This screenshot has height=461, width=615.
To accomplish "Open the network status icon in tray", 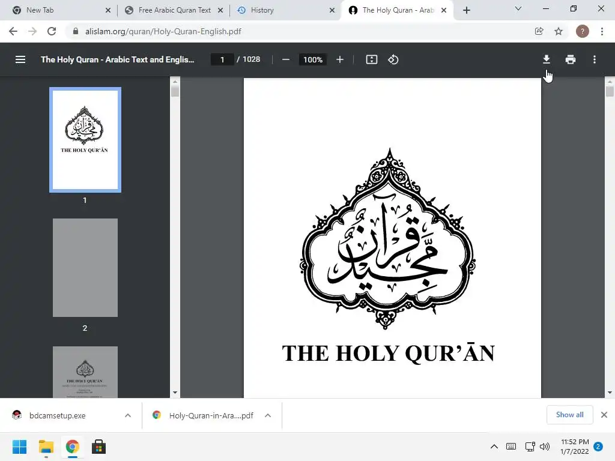I will coord(530,447).
